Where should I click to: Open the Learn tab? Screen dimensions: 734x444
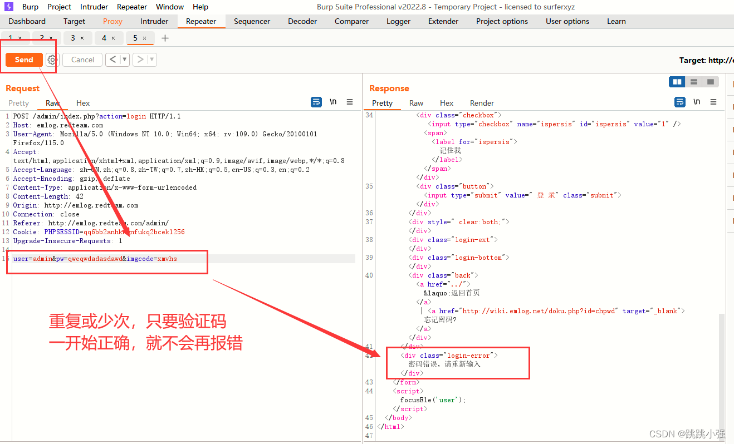click(x=616, y=21)
